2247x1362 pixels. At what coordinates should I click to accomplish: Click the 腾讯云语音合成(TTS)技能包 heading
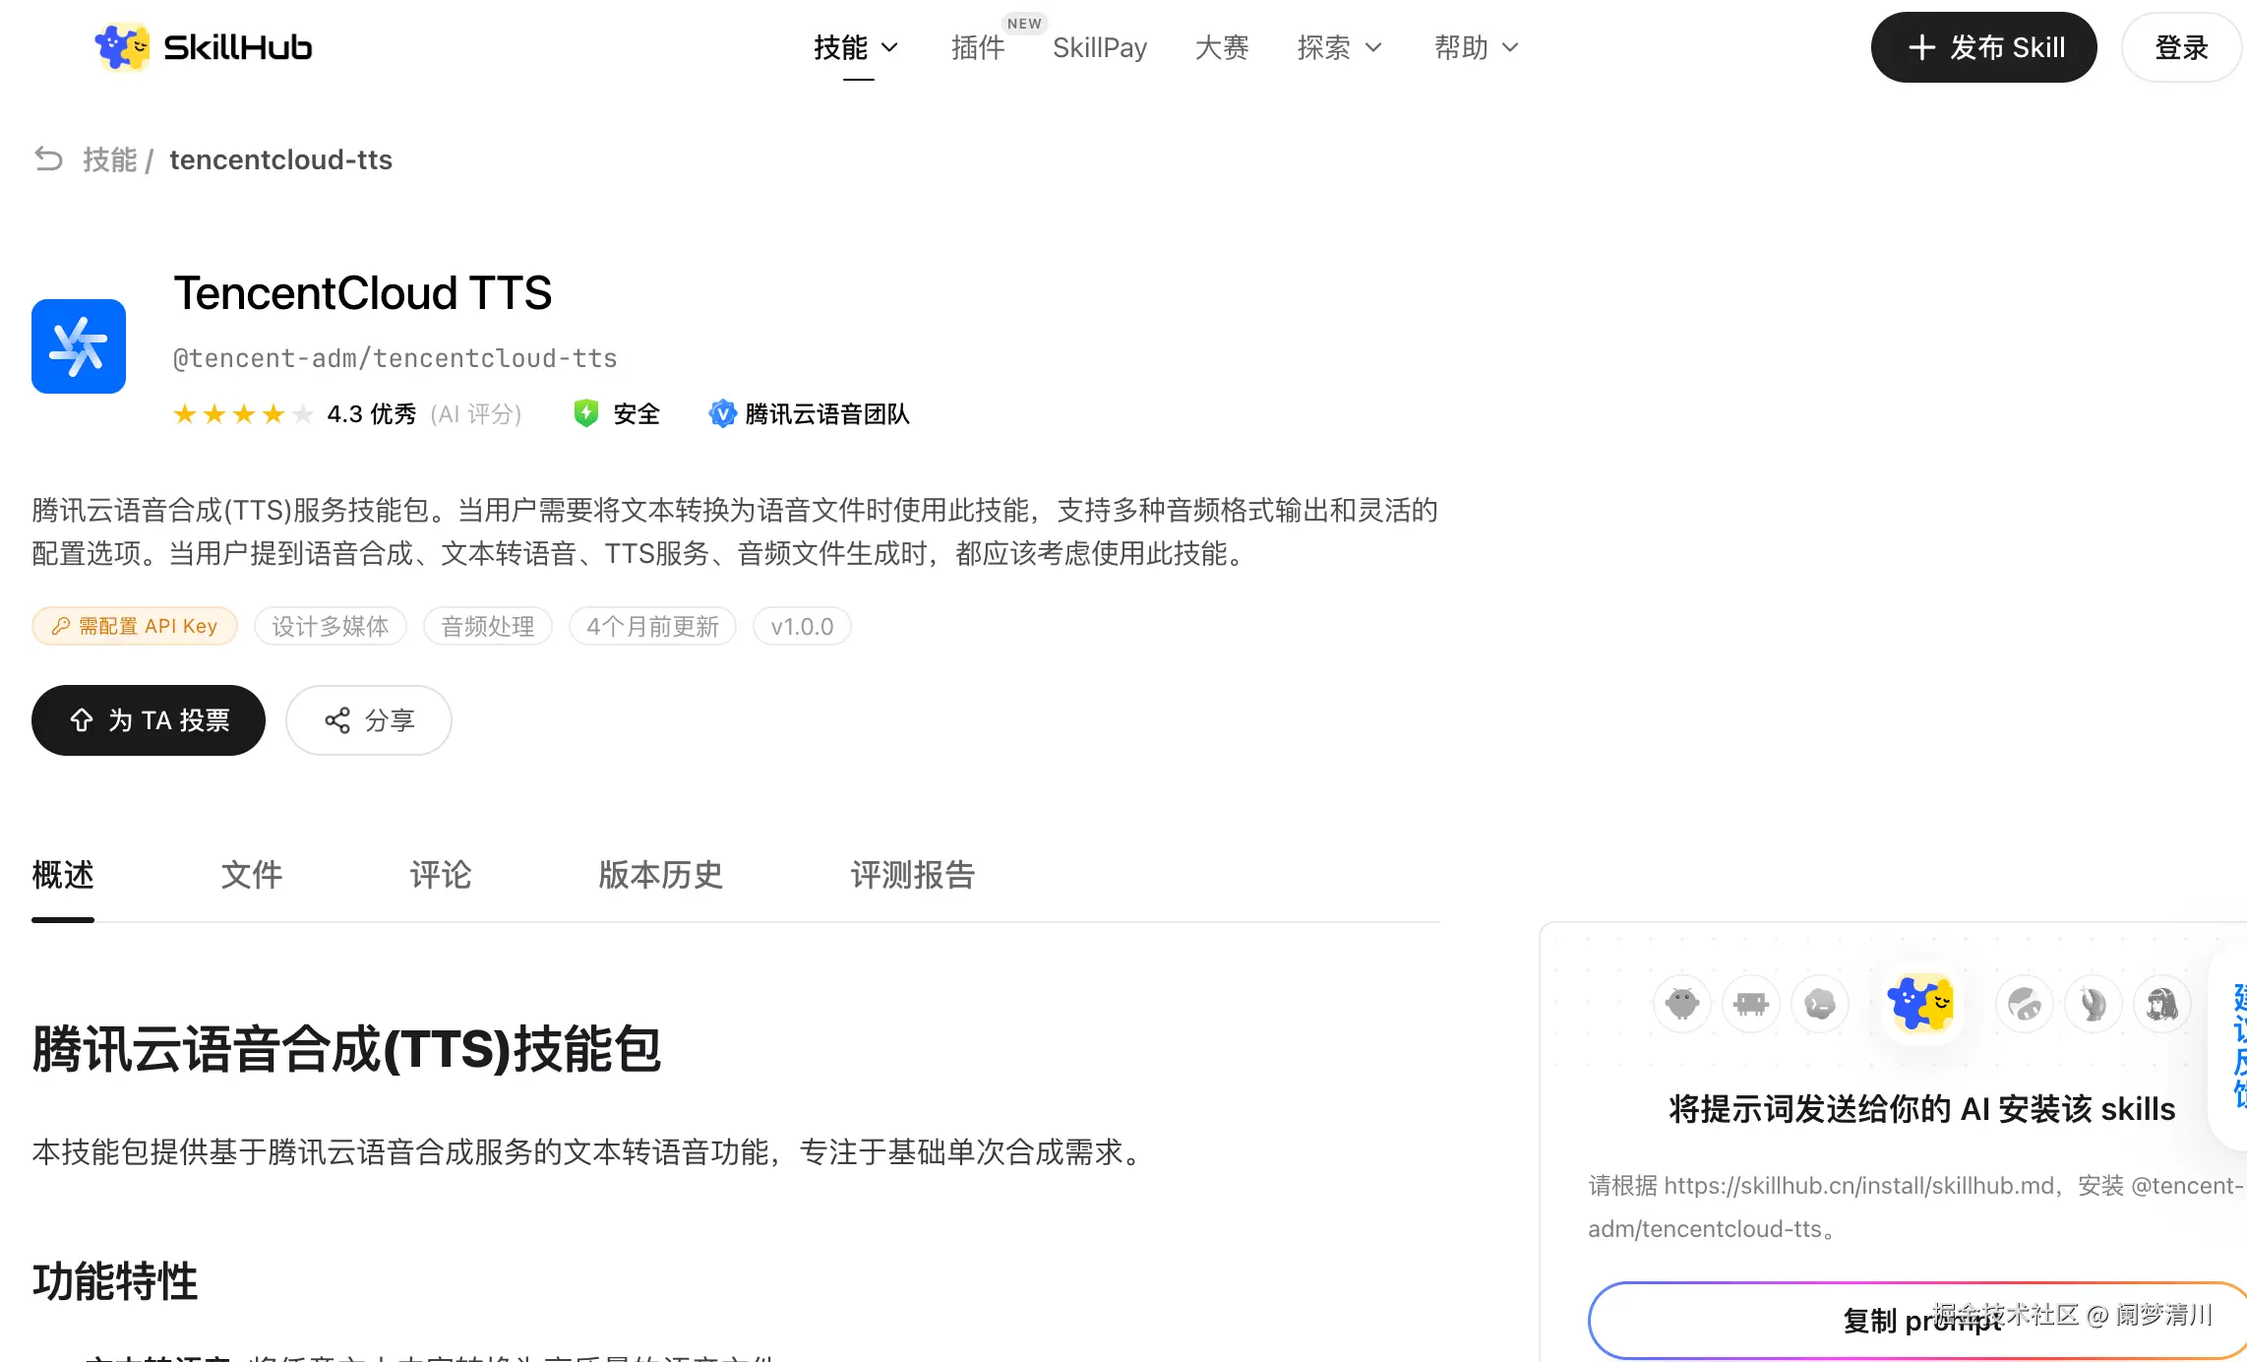(x=346, y=1049)
